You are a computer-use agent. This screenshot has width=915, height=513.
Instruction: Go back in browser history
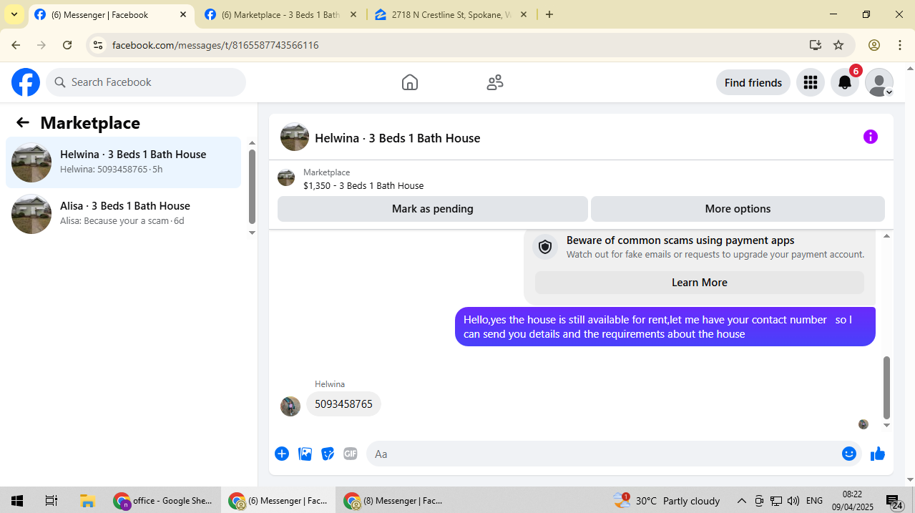point(16,45)
